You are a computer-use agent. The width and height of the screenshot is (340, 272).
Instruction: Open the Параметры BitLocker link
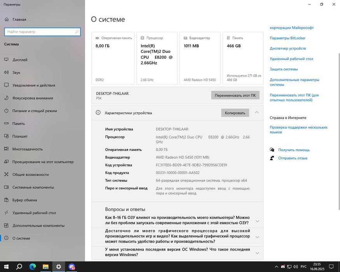pos(288,38)
